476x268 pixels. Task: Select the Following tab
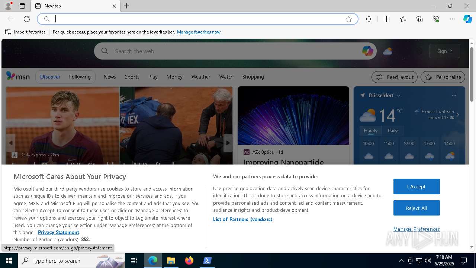(80, 77)
